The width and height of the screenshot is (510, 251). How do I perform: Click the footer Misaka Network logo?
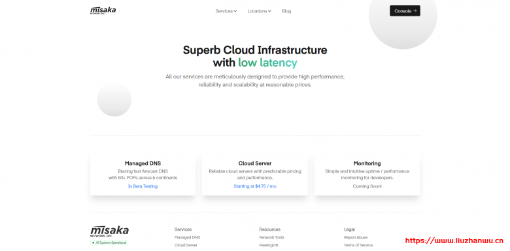tap(109, 231)
